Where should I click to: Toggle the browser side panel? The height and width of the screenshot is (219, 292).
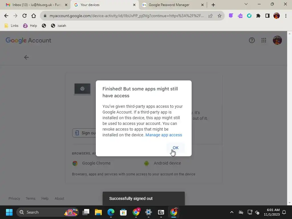point(267,16)
